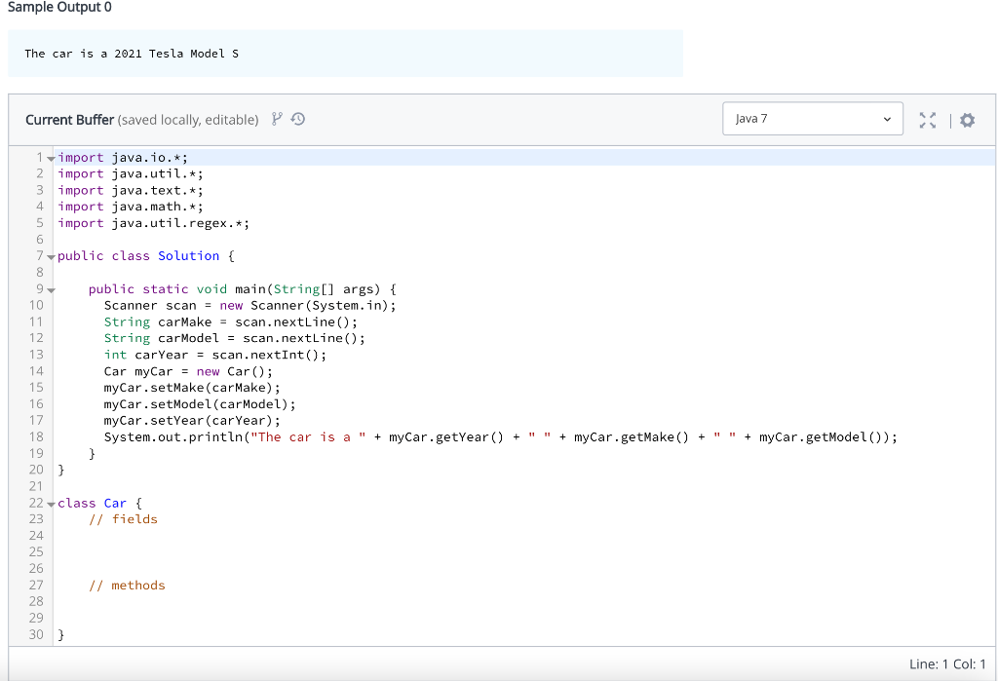Open the fork/branch icon beside Current Buffer
Viewport: 998px width, 681px height.
point(276,119)
